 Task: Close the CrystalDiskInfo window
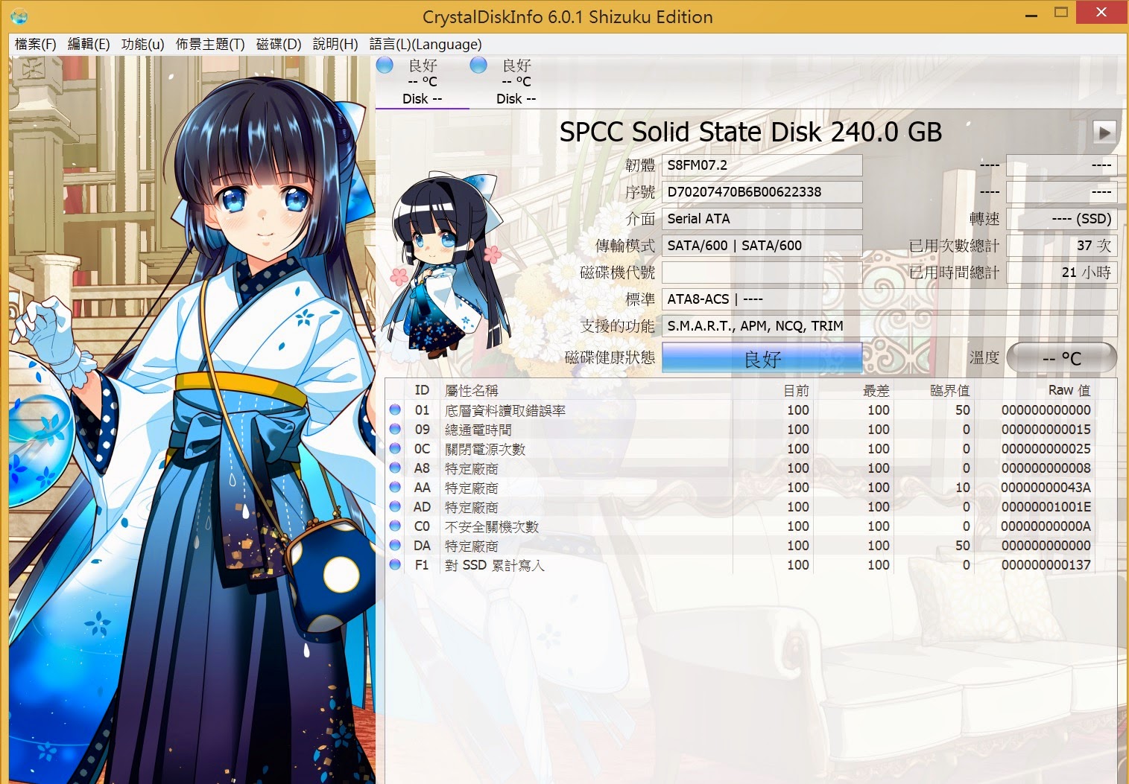(x=1102, y=12)
